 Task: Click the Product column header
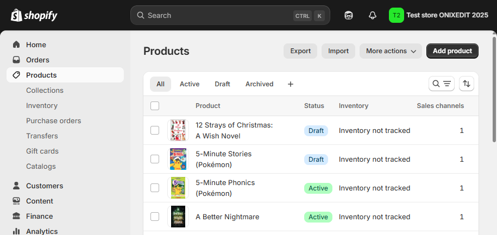[x=207, y=106]
